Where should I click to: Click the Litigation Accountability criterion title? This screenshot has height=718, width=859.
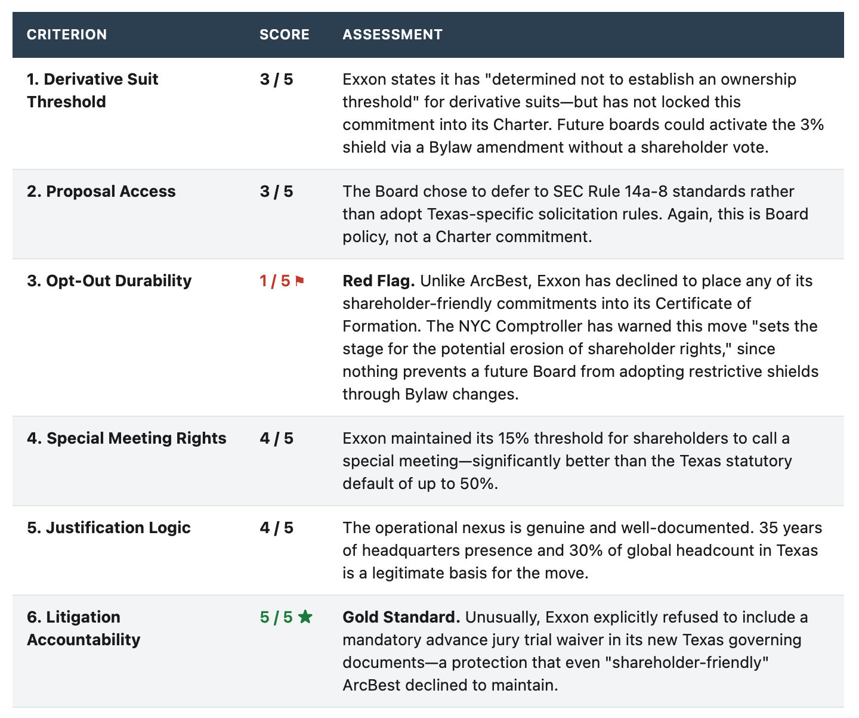coord(84,629)
